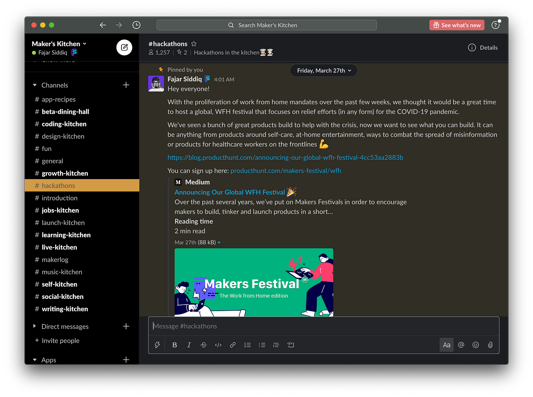The width and height of the screenshot is (533, 397).
Task: Collapse the Apps section
Action: click(x=35, y=360)
